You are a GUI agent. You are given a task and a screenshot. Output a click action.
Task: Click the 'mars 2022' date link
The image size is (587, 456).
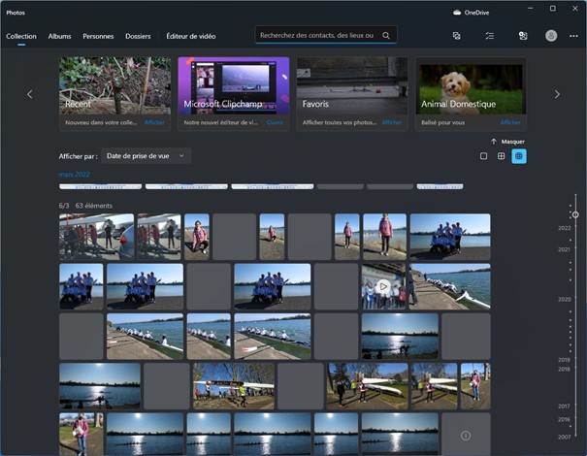click(74, 175)
